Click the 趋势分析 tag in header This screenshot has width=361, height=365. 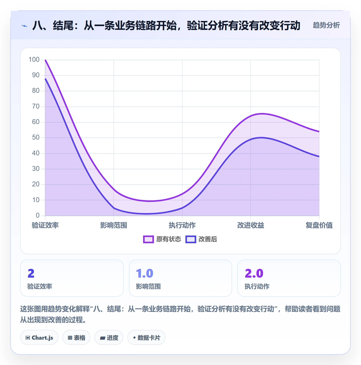click(326, 25)
